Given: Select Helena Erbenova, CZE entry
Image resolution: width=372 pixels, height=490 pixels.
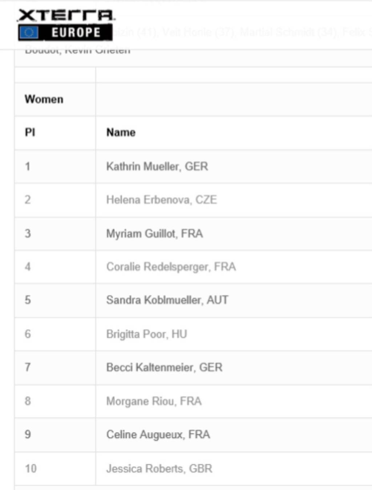Looking at the screenshot, I should 161,200.
